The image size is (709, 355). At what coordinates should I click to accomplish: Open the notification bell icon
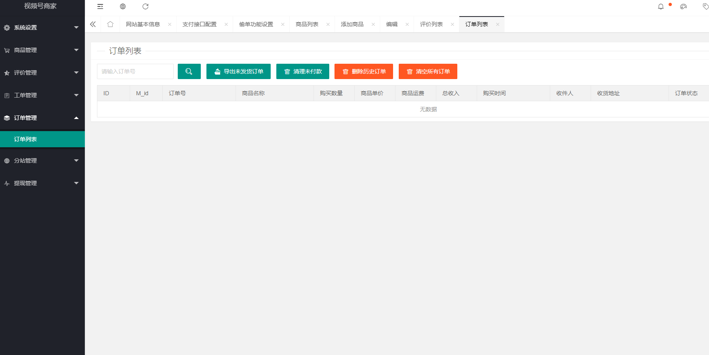pos(661,6)
